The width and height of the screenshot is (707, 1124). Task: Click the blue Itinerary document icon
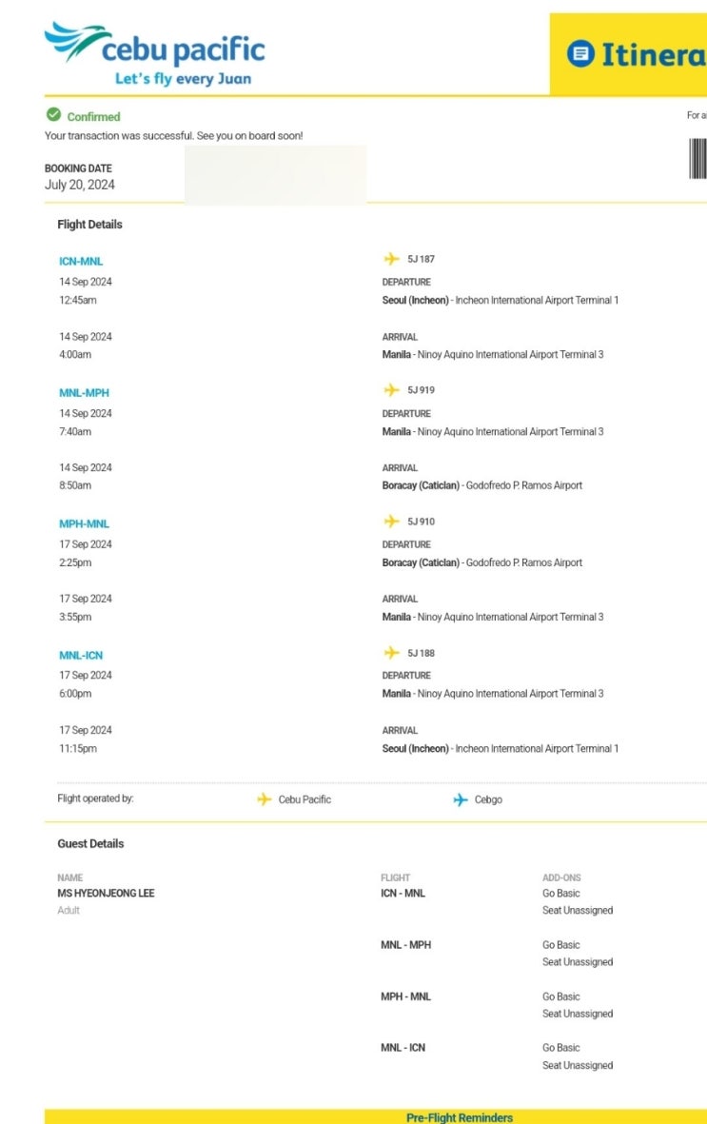[x=579, y=54]
